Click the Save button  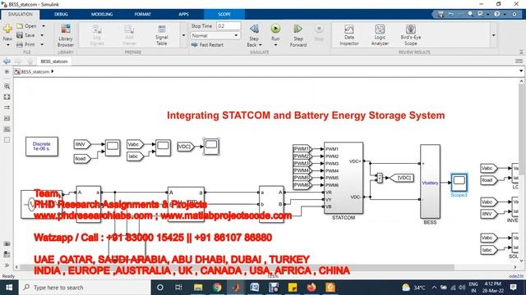pos(25,35)
